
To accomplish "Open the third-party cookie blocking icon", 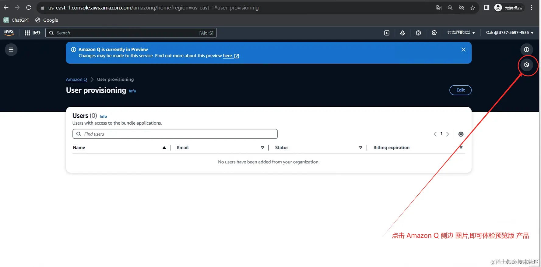I will point(461,8).
